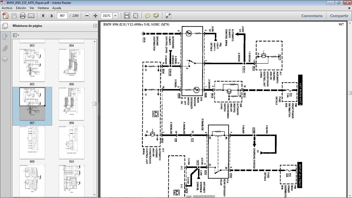Image resolution: width=352 pixels, height=198 pixels.
Task: Select the page 906 thumbnail
Action: click(x=71, y=65)
